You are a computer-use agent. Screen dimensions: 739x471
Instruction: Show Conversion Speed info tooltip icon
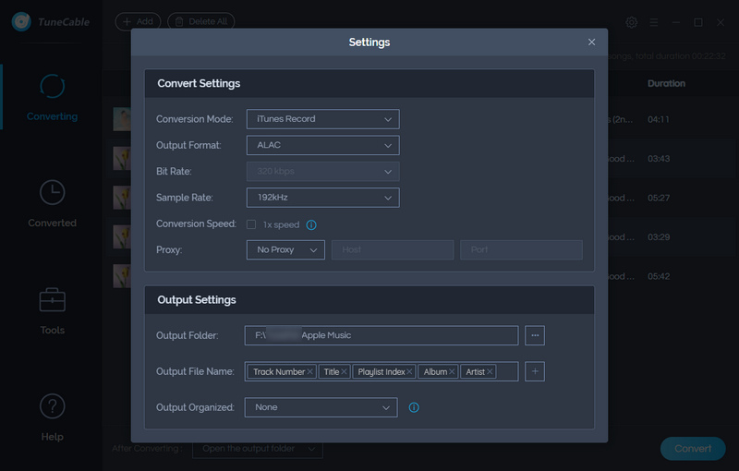[311, 224]
